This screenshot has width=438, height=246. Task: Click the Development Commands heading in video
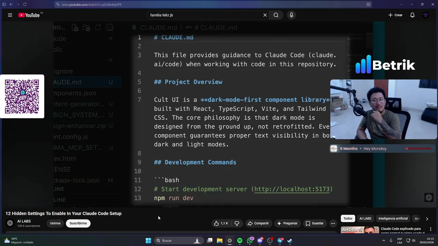195,162
